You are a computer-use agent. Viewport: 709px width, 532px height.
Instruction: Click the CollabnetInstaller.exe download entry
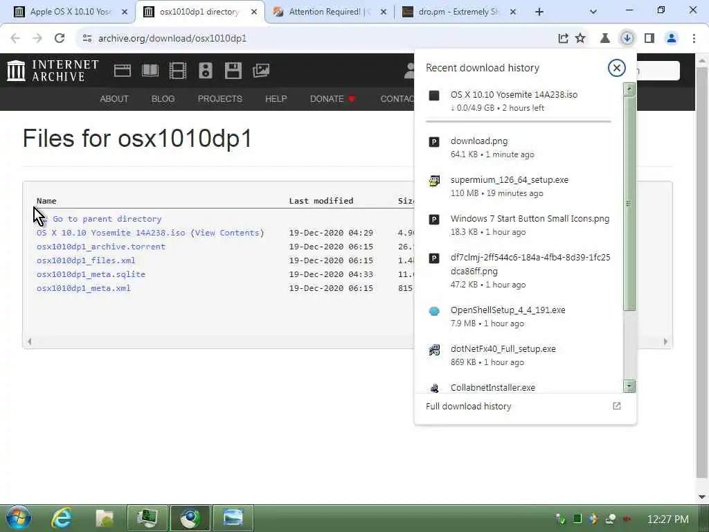pos(518,387)
